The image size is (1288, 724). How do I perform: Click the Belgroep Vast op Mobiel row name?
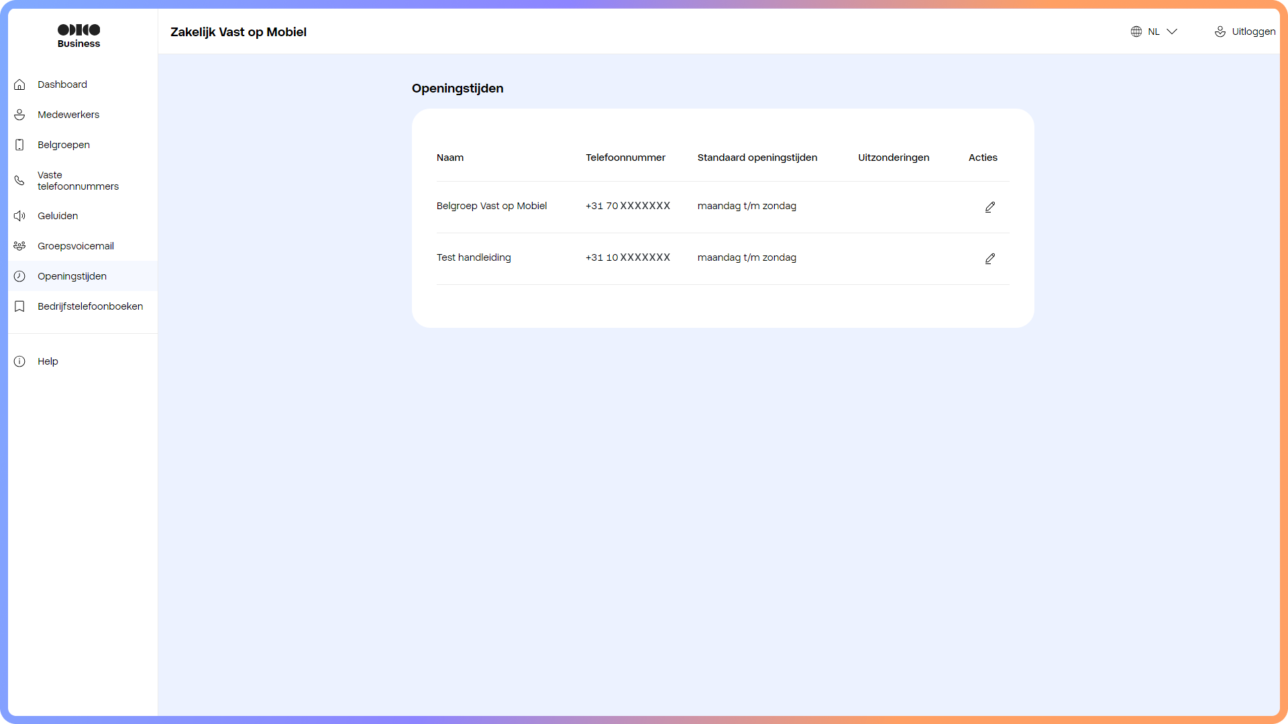tap(491, 206)
